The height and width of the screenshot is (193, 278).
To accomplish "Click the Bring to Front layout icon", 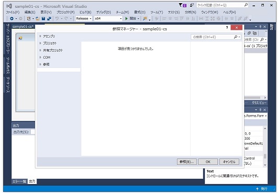I will pyautogui.click(x=240, y=18).
